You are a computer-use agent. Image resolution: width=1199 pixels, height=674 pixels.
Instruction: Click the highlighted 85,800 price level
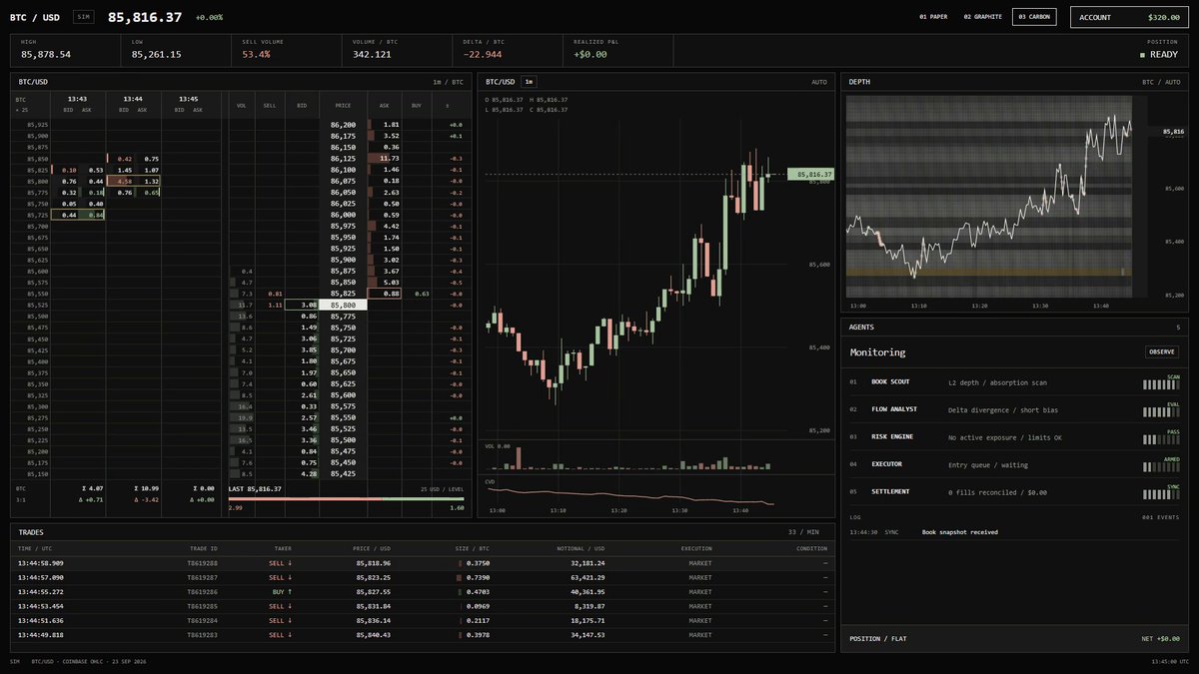click(x=344, y=305)
